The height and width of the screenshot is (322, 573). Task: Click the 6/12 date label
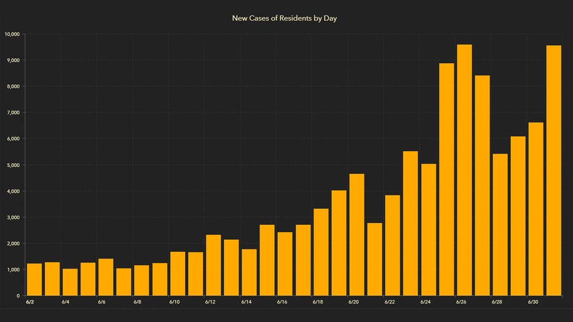[x=210, y=302]
